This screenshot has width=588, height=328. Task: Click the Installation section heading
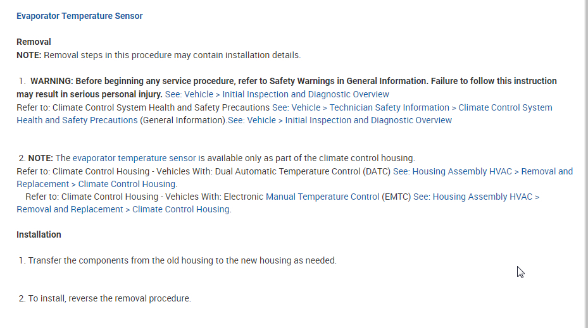(39, 234)
